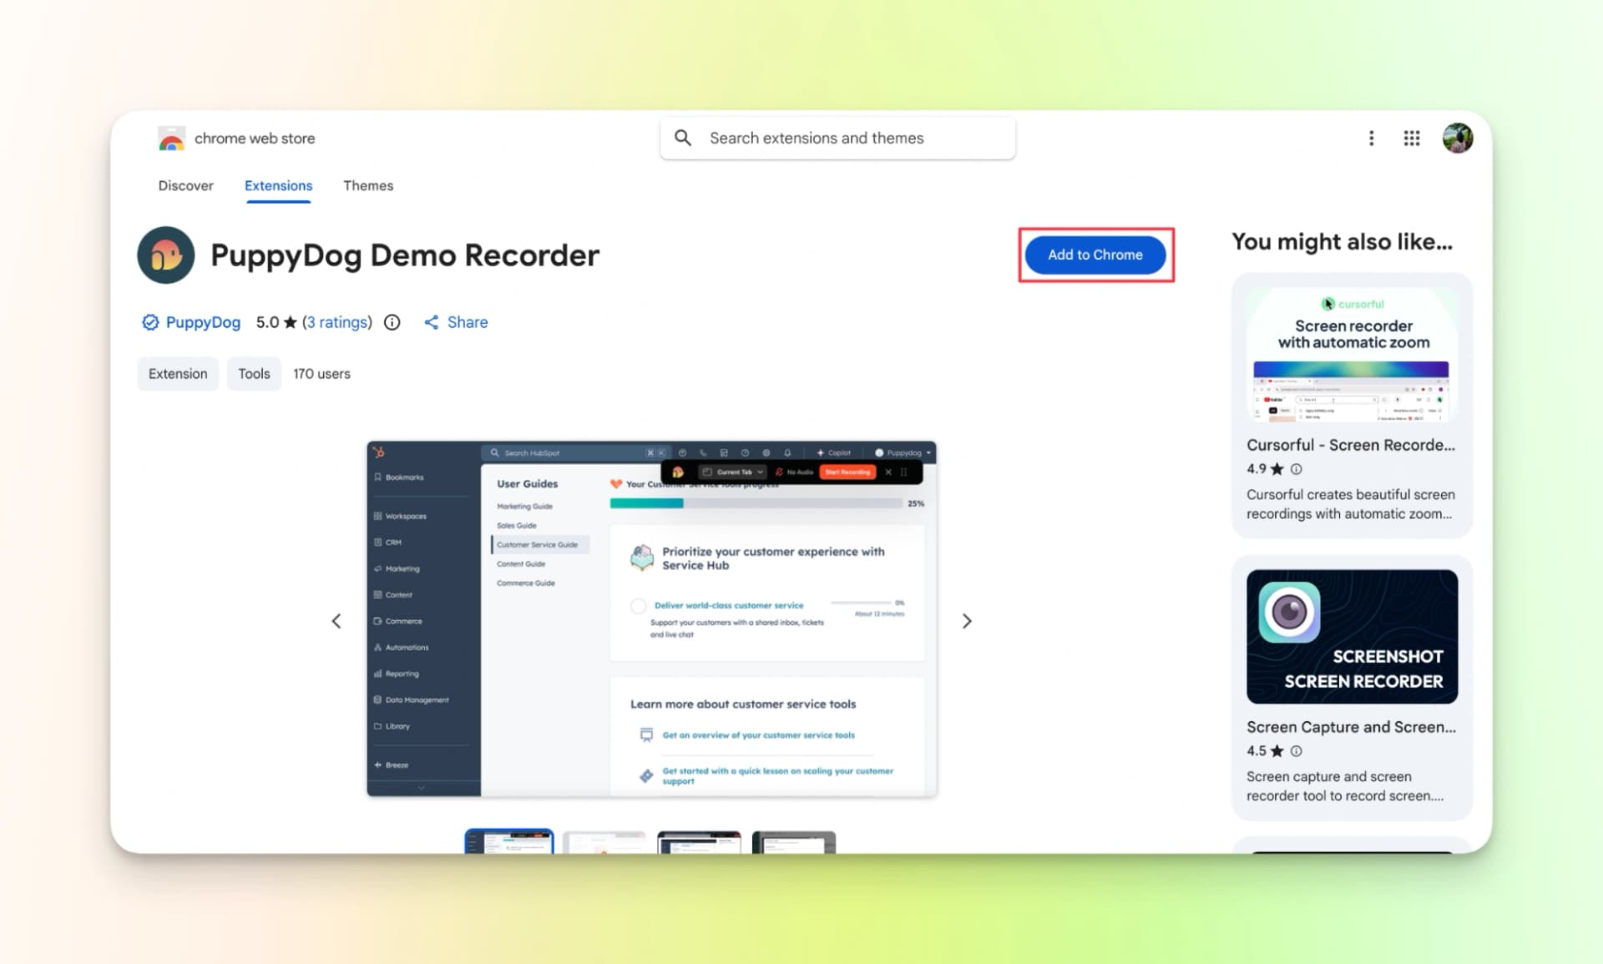
Task: Show the previous screenshot using the left arrow
Action: [x=336, y=621]
